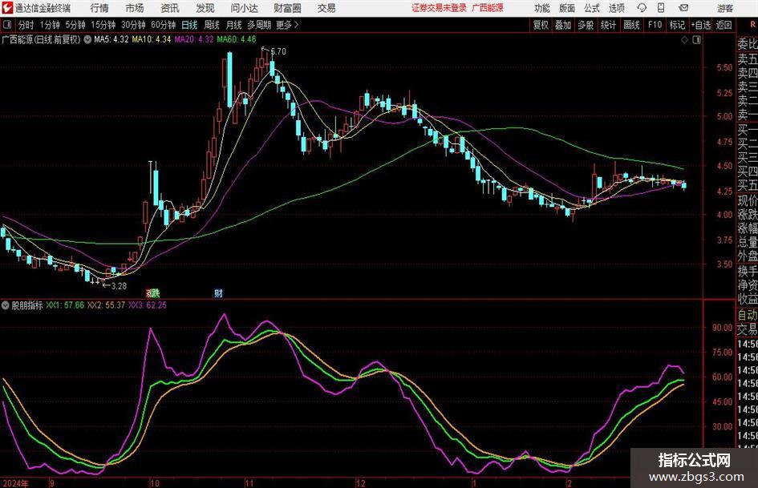Viewport: 758px width, 488px height.
Task: Click the 证券交易未登录 login link
Action: click(440, 8)
